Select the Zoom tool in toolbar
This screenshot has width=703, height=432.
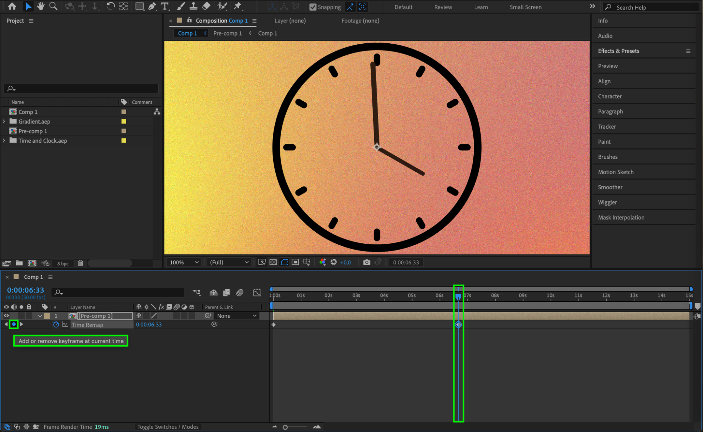pos(53,6)
